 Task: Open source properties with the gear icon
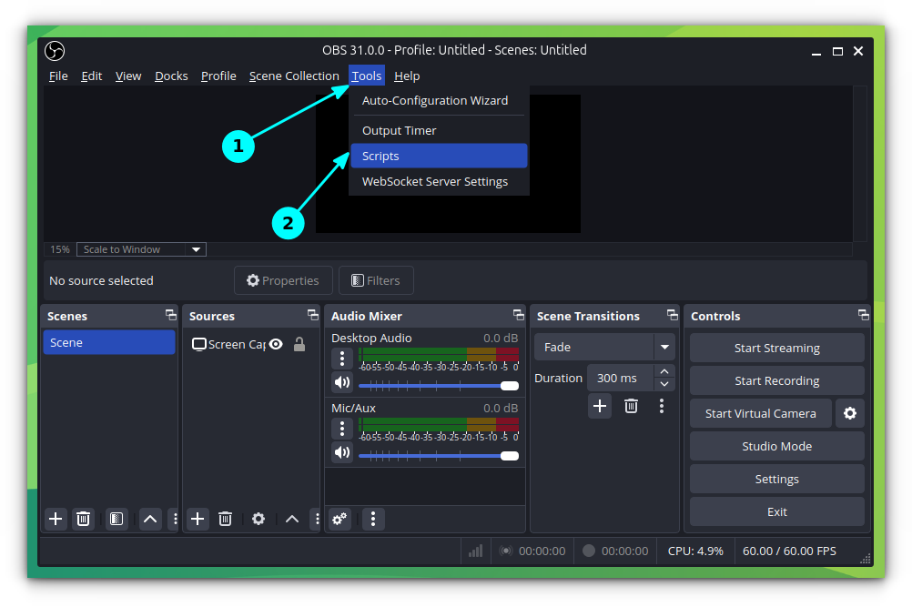(x=258, y=519)
